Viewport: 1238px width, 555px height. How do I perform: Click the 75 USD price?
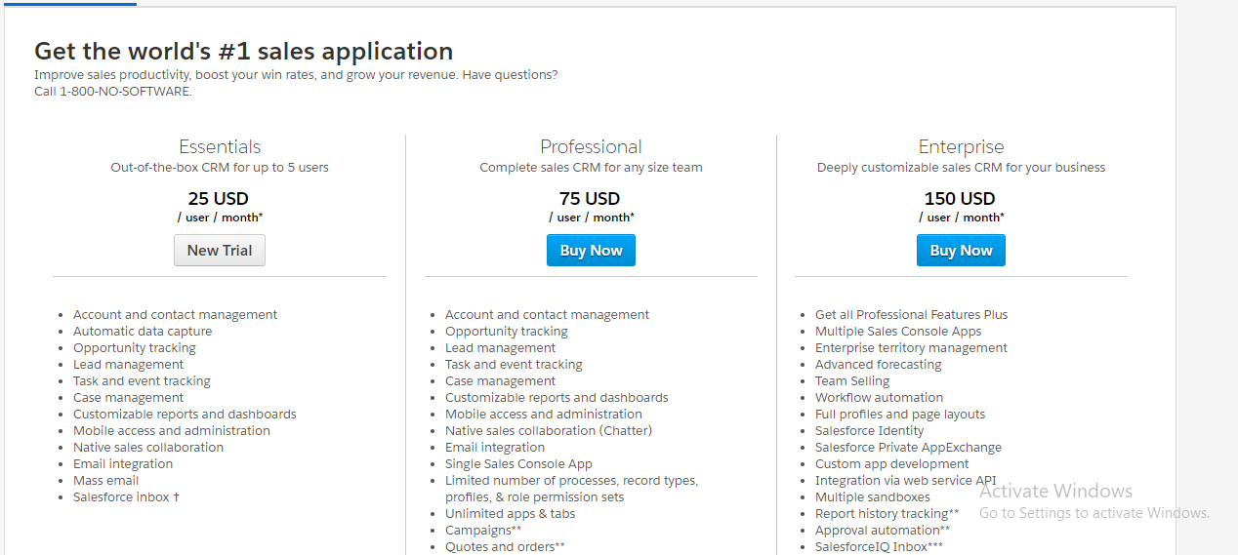pyautogui.click(x=590, y=199)
